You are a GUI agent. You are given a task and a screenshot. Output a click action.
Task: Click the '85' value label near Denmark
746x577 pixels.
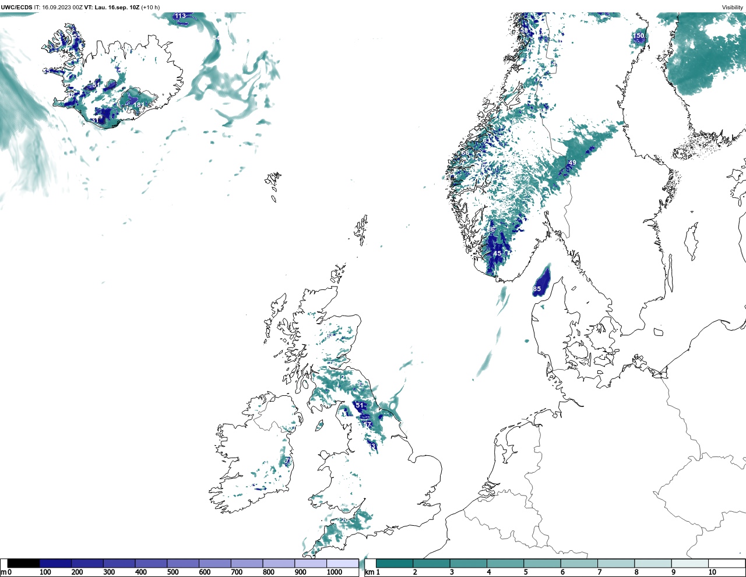537,289
